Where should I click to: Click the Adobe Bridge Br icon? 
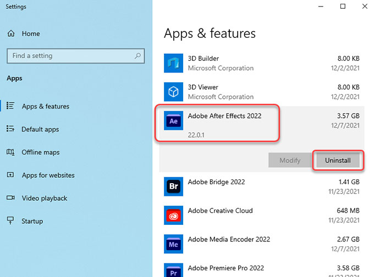[173, 186]
